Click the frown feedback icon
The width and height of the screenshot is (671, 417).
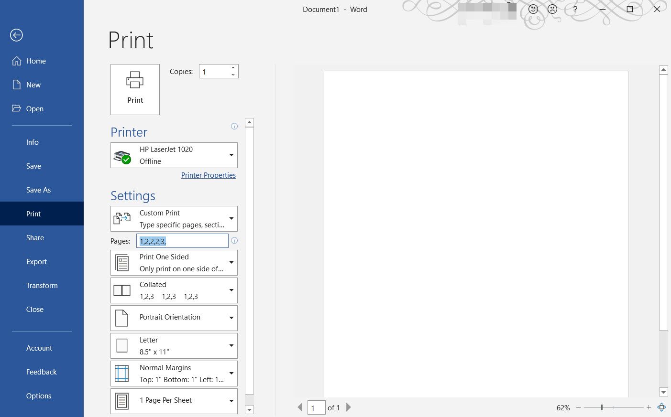[x=552, y=9]
